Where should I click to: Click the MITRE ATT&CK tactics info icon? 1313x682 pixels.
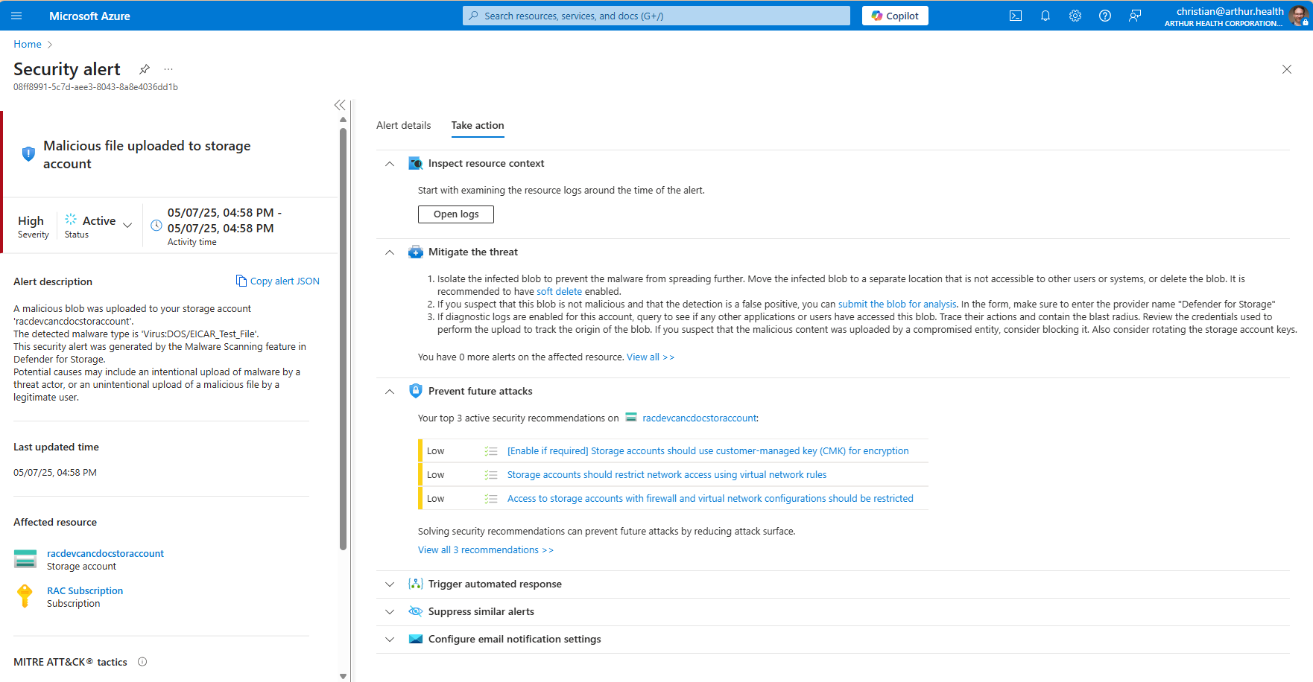tap(142, 662)
